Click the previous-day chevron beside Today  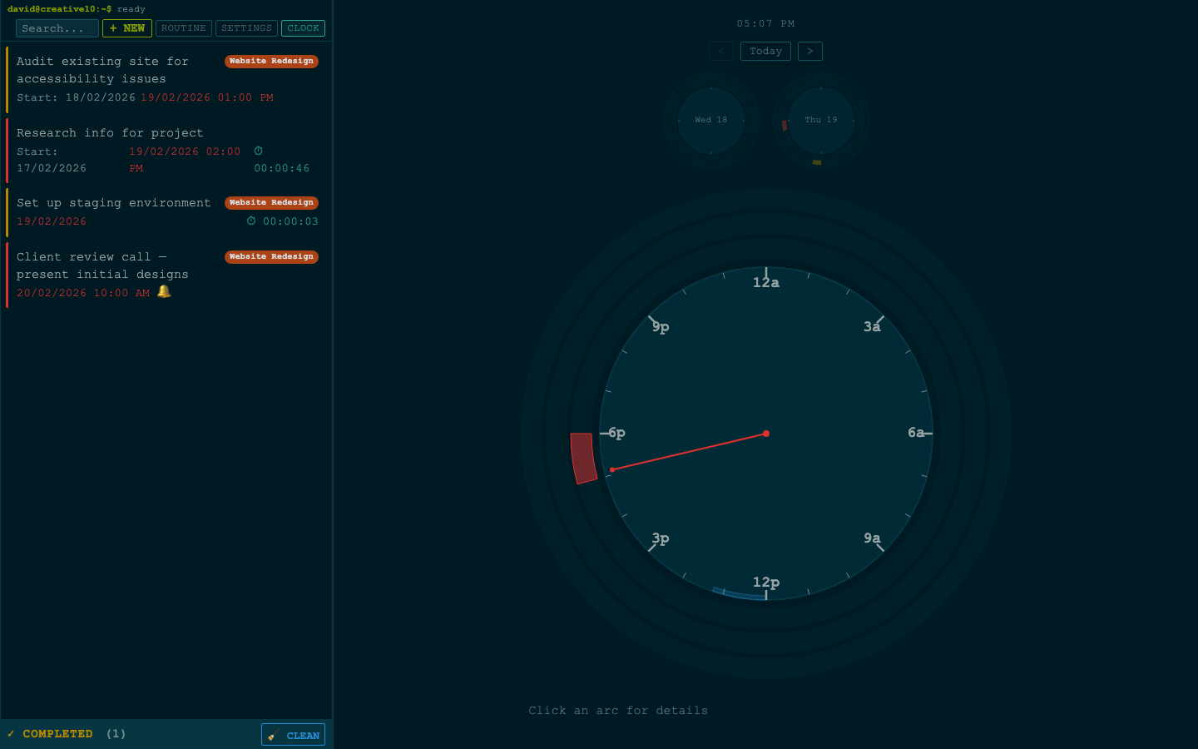coord(720,51)
